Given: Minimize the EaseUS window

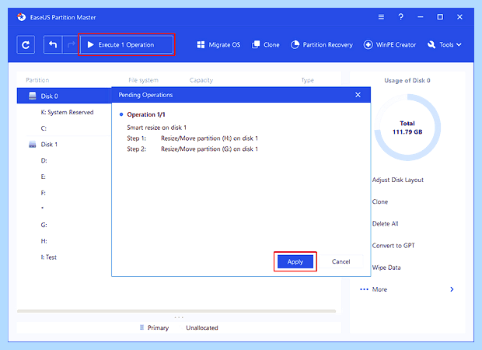Looking at the screenshot, I should (421, 17).
